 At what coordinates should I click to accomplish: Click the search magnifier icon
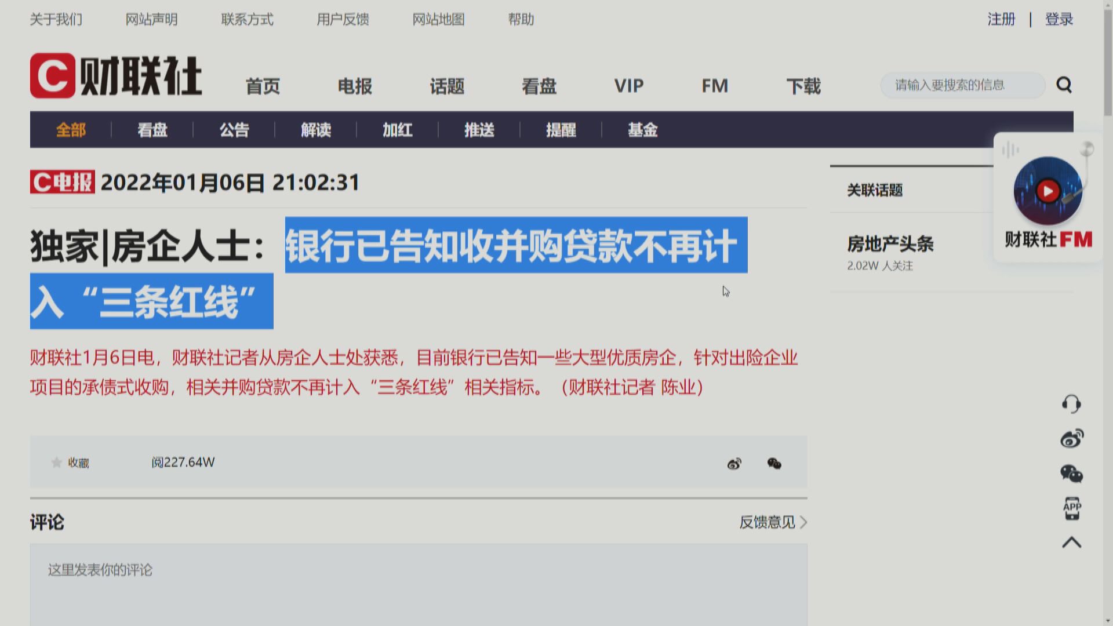pos(1064,85)
